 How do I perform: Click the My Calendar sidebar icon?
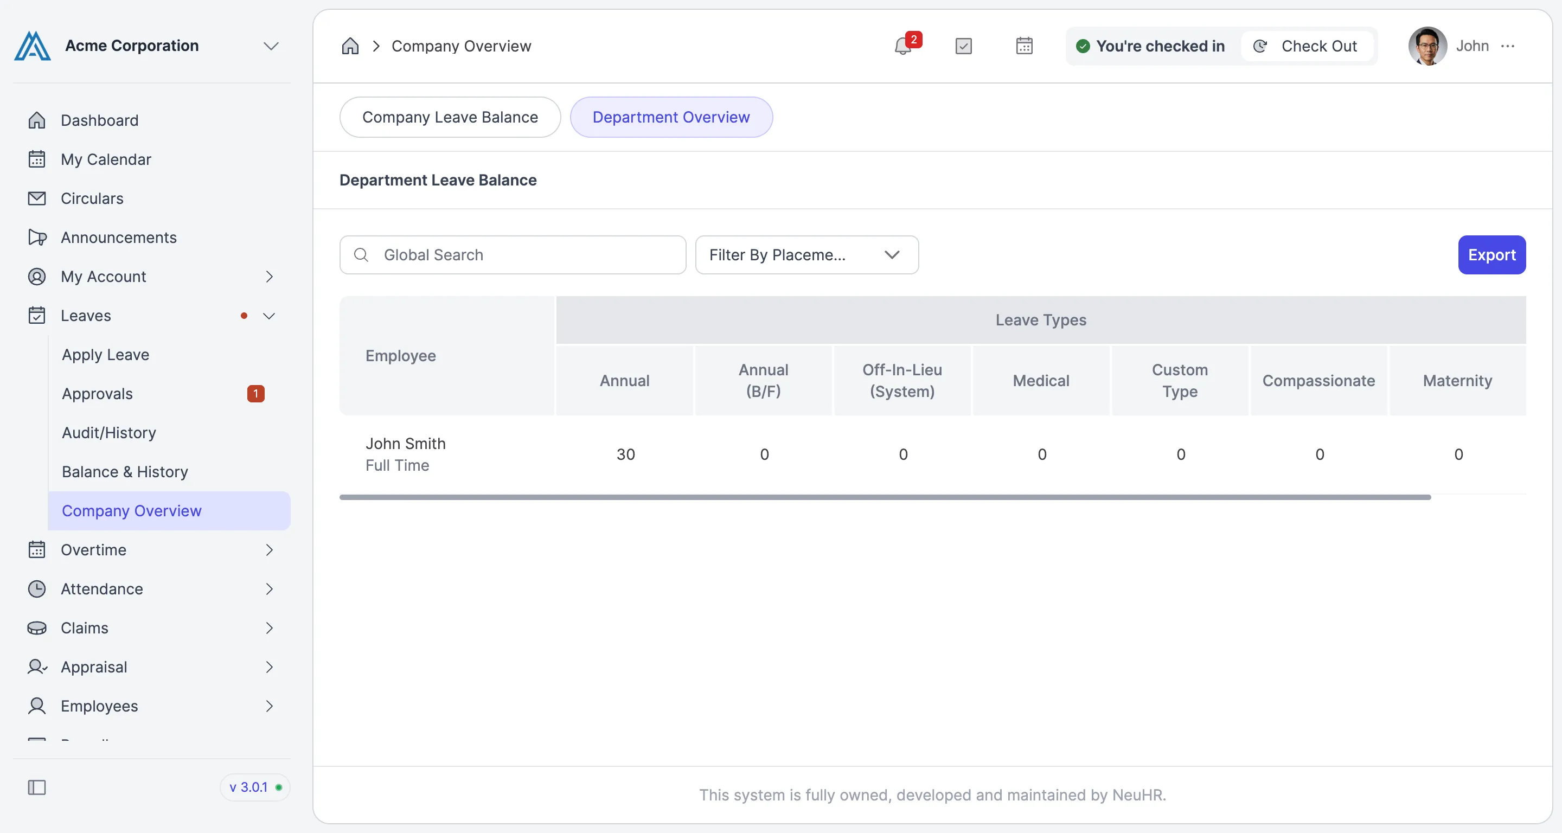tap(37, 159)
